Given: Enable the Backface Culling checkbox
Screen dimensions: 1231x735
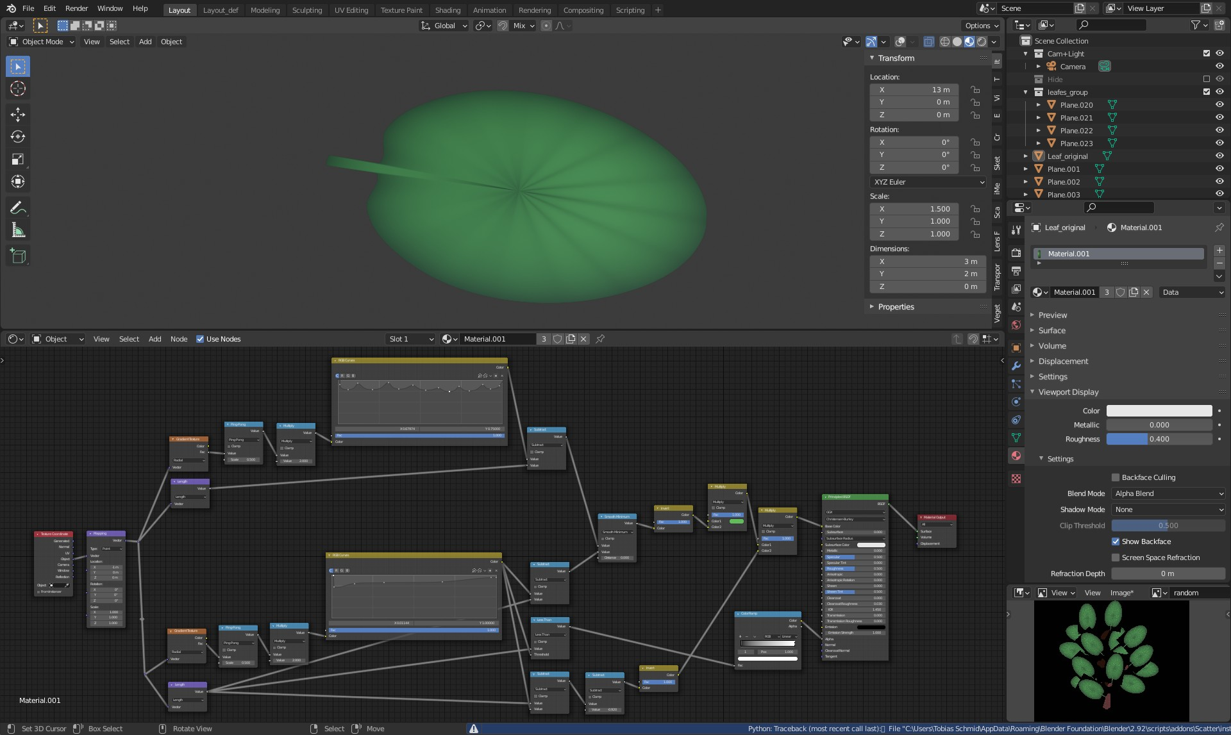Looking at the screenshot, I should tap(1116, 477).
